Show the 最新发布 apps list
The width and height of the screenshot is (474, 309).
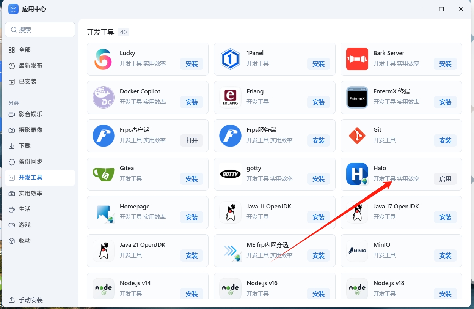coord(30,65)
